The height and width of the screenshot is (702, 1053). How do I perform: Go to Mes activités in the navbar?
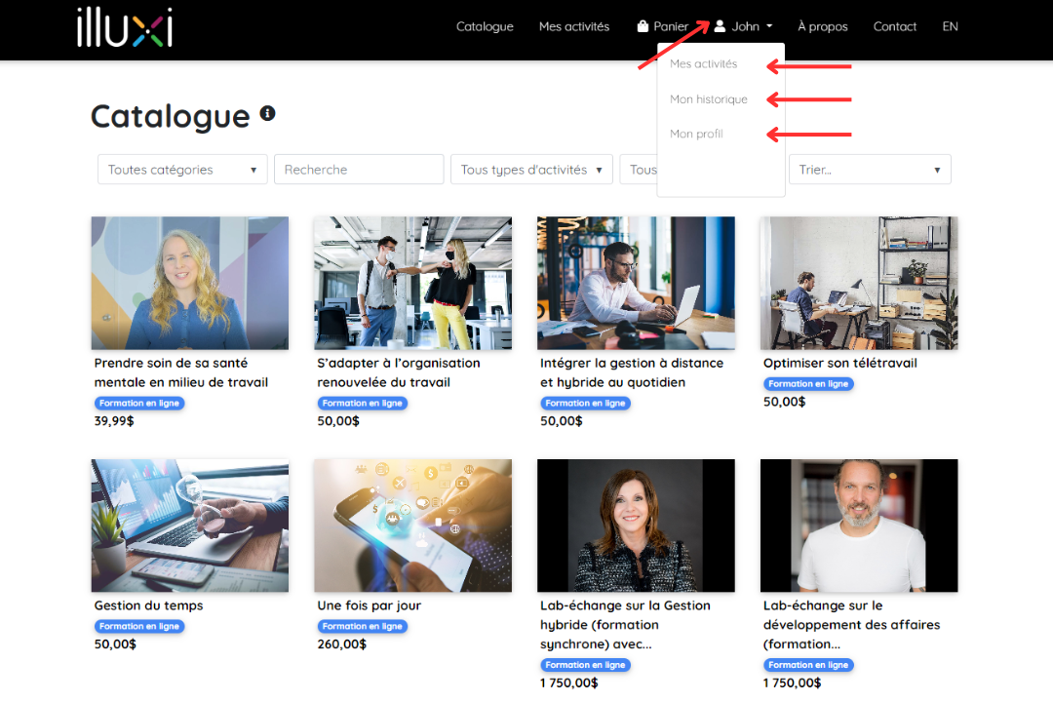tap(574, 26)
